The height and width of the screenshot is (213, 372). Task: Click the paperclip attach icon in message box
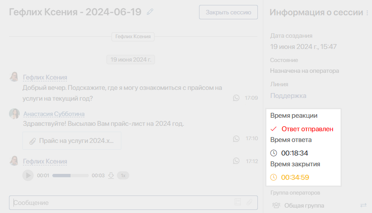(249, 203)
